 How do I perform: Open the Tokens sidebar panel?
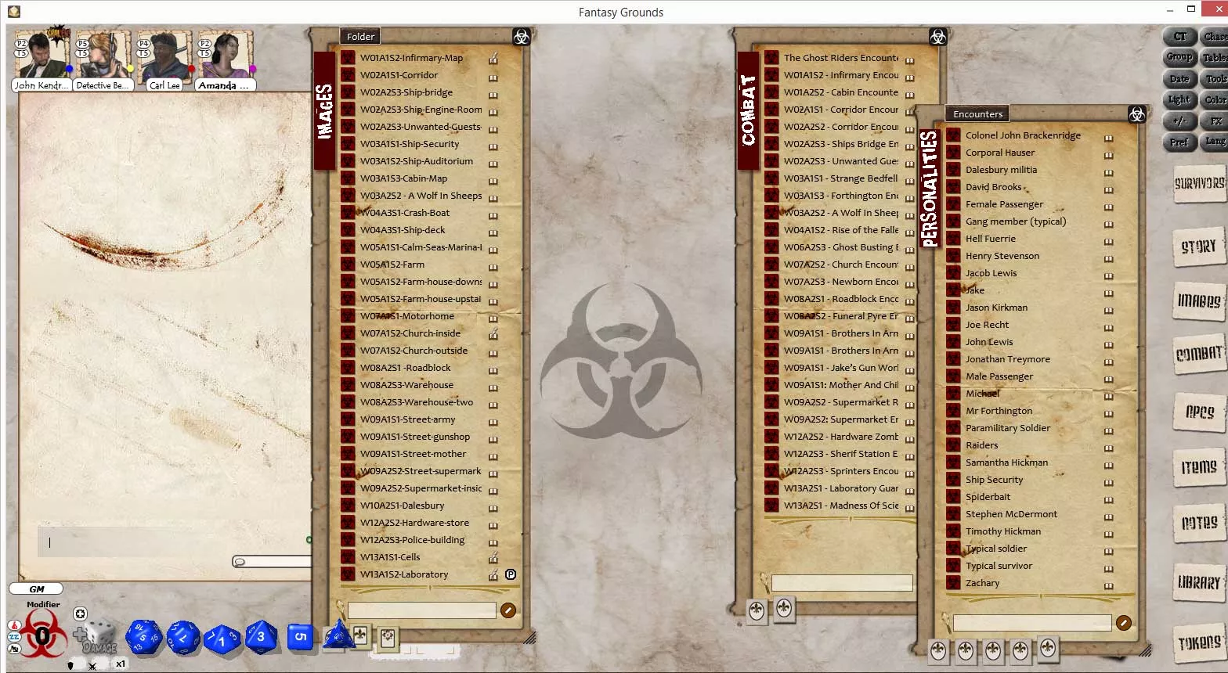pos(1199,642)
